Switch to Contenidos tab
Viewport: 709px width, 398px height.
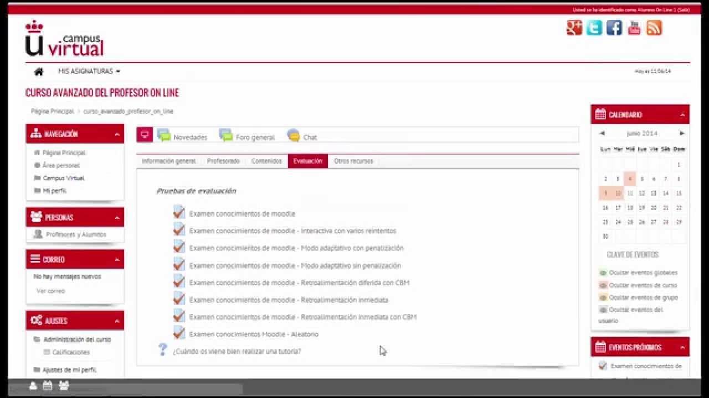[266, 161]
